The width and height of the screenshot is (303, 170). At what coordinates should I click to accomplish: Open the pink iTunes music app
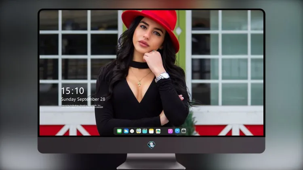pyautogui.click(x=170, y=131)
